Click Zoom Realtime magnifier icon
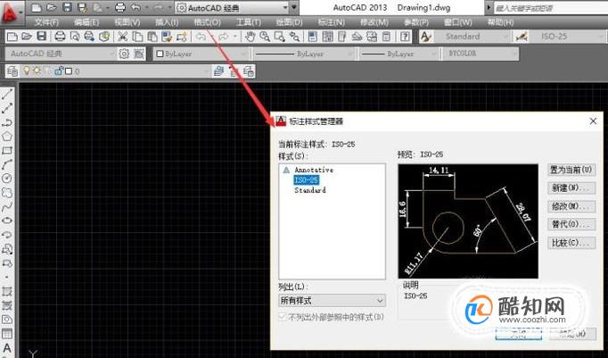The width and height of the screenshot is (608, 358). (265, 37)
